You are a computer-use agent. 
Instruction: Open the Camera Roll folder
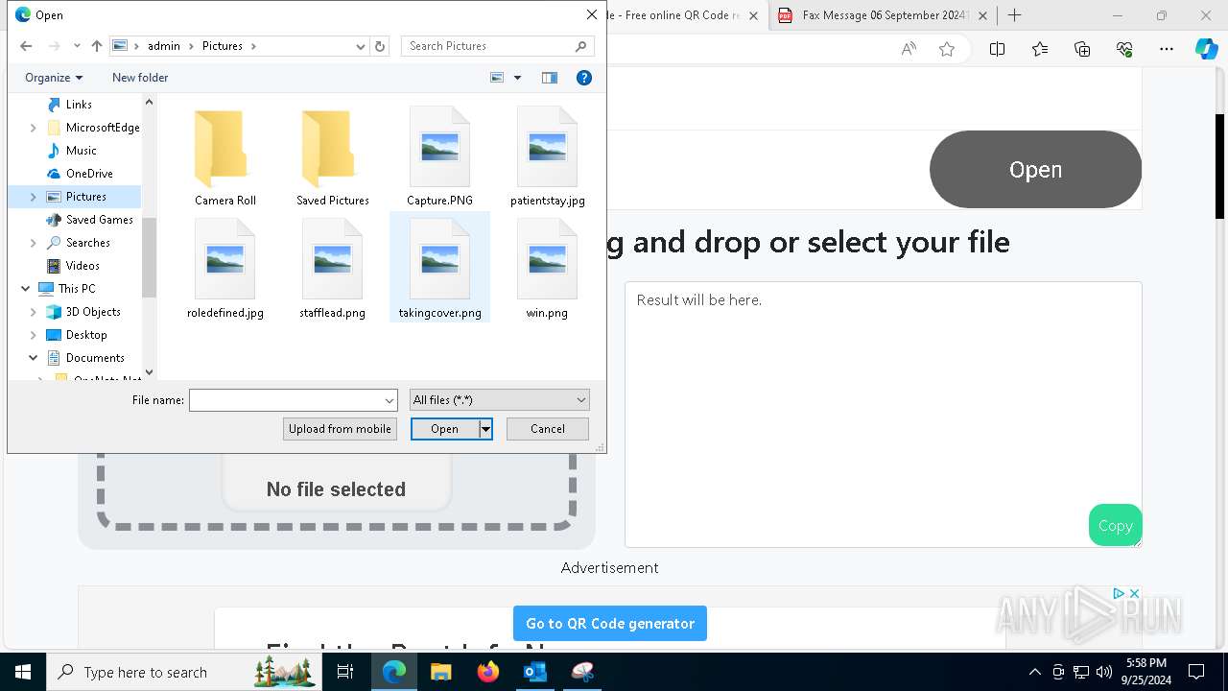[x=225, y=157]
